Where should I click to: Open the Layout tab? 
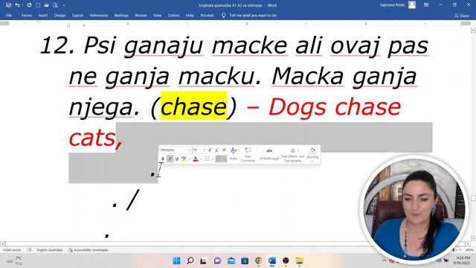[x=77, y=15]
